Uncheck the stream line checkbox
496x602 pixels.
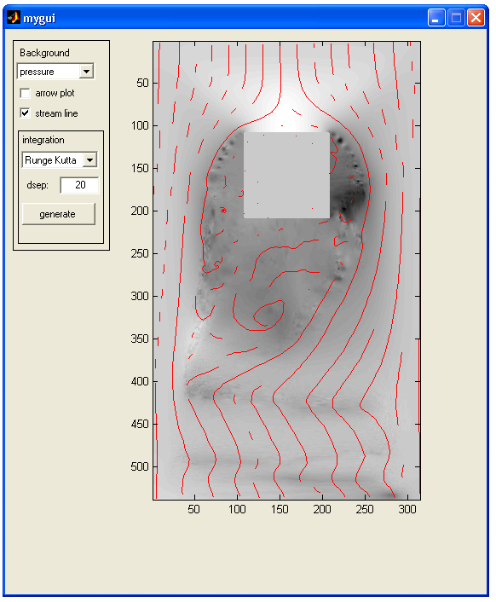pyautogui.click(x=25, y=113)
